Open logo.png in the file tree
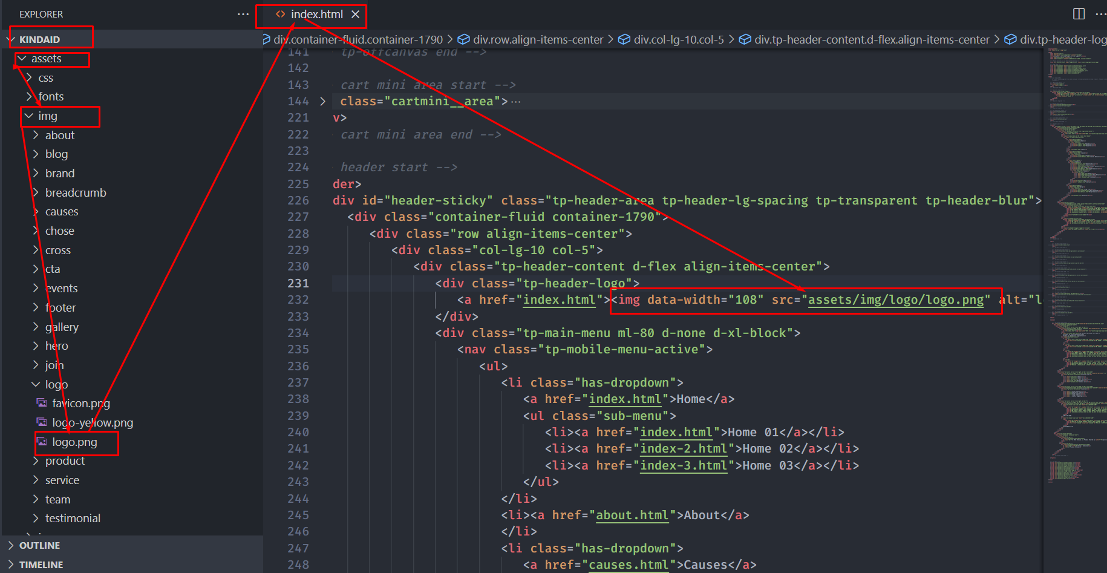Viewport: 1107px width, 573px height. pos(74,442)
